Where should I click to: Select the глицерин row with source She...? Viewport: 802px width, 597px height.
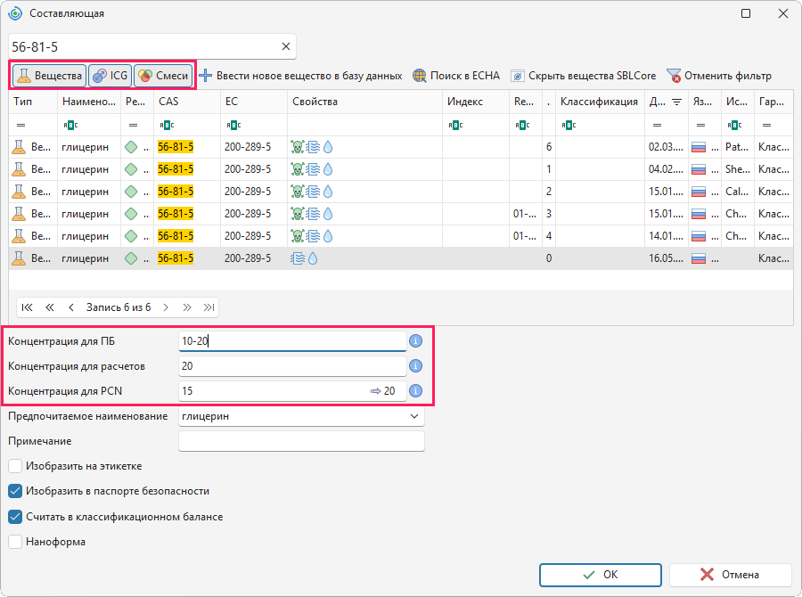[x=401, y=168]
